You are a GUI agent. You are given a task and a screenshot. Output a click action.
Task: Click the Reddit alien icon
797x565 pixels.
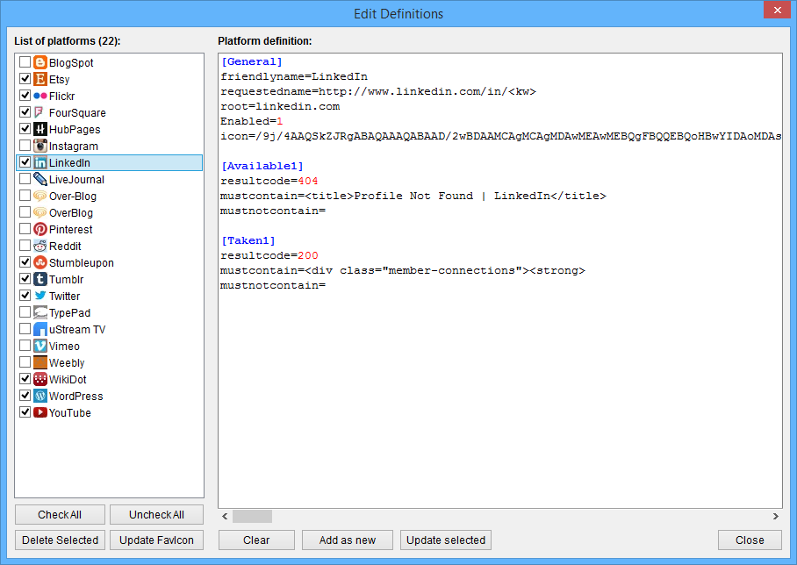(x=39, y=247)
